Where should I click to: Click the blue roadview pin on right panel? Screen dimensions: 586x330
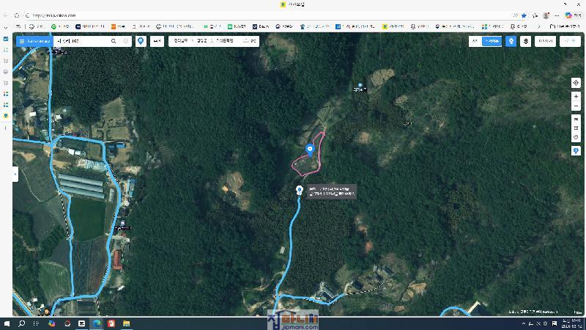click(576, 151)
